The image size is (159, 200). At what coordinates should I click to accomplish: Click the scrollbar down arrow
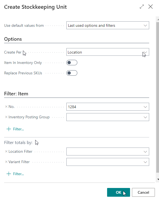(x=158, y=179)
